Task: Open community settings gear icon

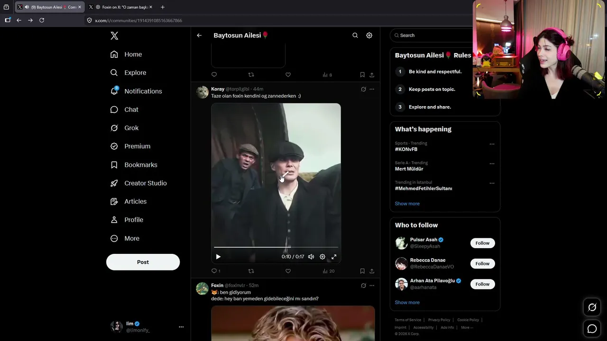Action: (369, 36)
